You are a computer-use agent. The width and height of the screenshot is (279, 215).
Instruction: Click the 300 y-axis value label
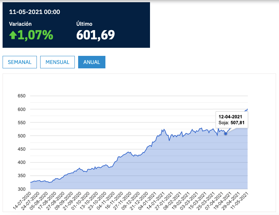[22, 189]
